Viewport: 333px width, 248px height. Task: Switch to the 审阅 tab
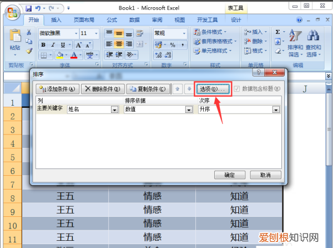point(157,20)
